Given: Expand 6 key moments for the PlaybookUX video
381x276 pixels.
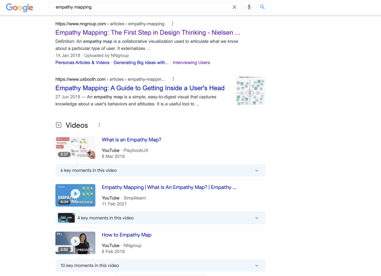Looking at the screenshot, I should (x=256, y=170).
